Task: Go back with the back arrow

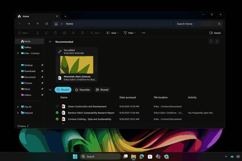Action: pyautogui.click(x=20, y=24)
